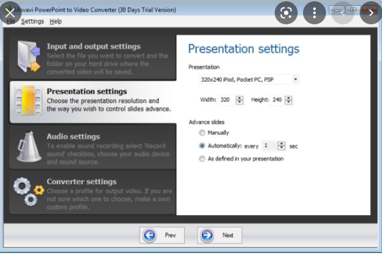Click the megaphone Audio settings icon
The width and height of the screenshot is (382, 255).
(29, 147)
